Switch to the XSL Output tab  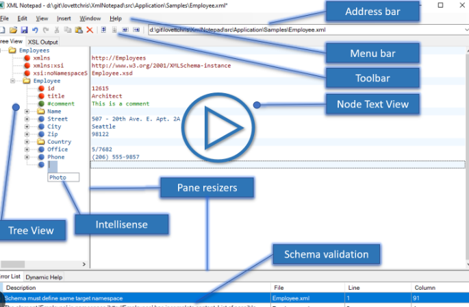[43, 42]
